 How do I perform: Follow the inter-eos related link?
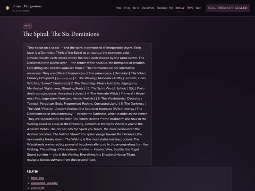coord(37,178)
